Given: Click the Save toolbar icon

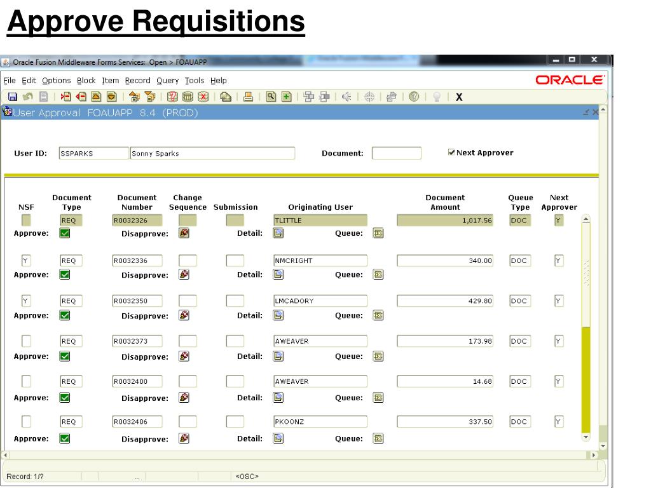Looking at the screenshot, I should point(13,97).
